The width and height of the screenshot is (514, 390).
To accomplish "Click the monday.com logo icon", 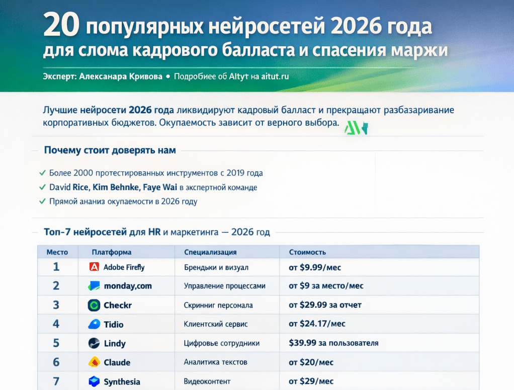I will pyautogui.click(x=94, y=286).
